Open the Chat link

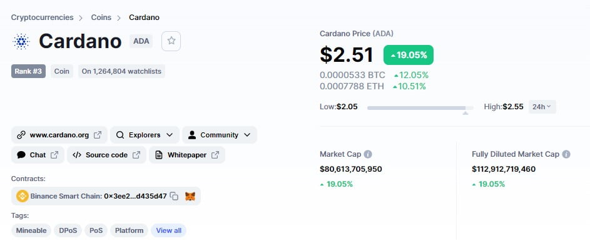(38, 155)
